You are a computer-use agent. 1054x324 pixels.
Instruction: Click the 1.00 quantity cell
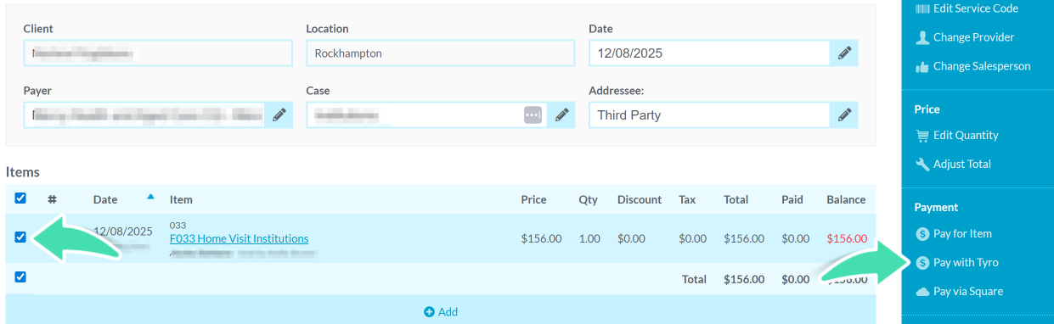click(x=589, y=239)
